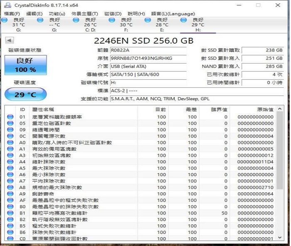Open the 功能(u) menu
This screenshot has height=246, width=291.
(57, 14)
